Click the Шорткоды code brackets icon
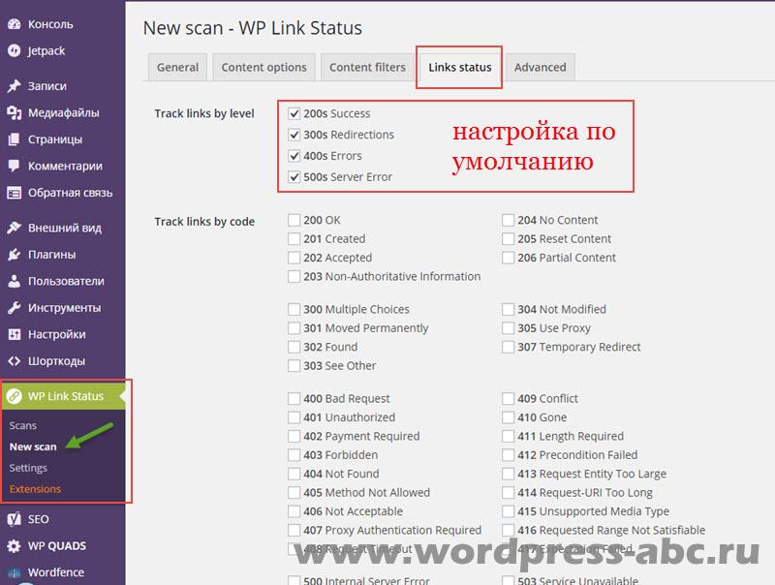The image size is (775, 585). click(x=15, y=361)
